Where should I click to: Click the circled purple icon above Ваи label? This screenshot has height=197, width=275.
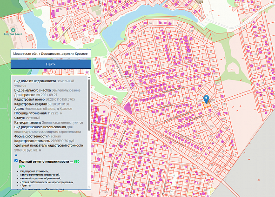[189, 51]
